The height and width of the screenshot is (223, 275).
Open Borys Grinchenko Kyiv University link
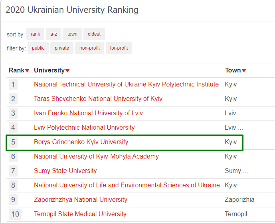coord(81,142)
